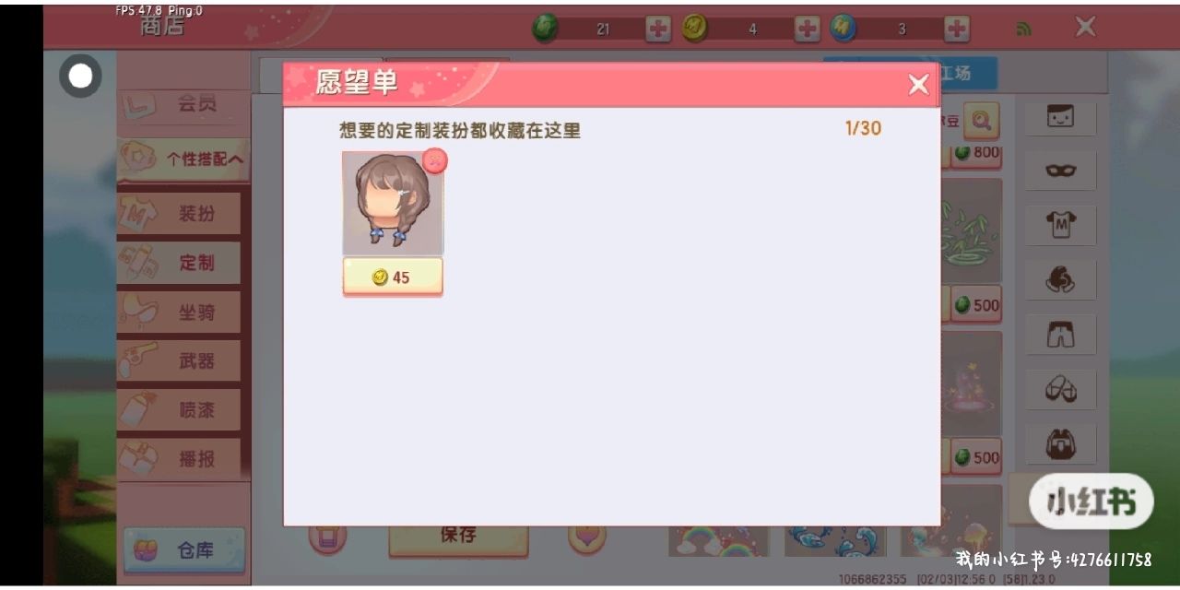
Task: Filter by backpack category icon
Action: pos(1060,445)
